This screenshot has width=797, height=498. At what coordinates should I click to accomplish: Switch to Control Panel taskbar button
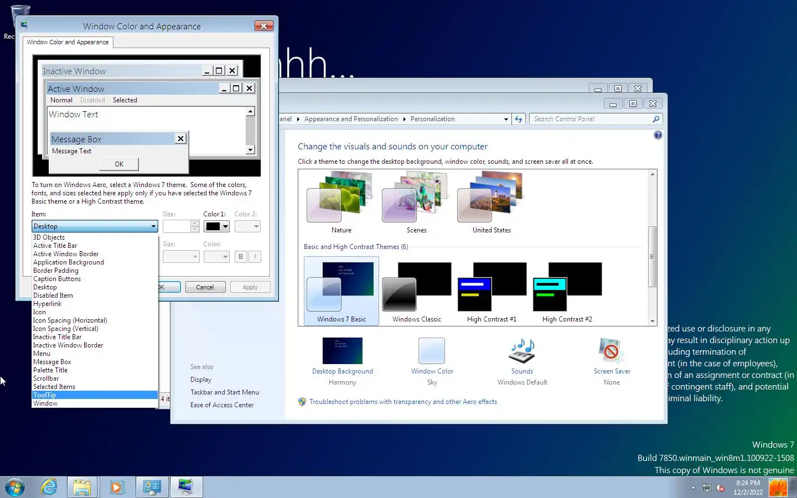(152, 487)
